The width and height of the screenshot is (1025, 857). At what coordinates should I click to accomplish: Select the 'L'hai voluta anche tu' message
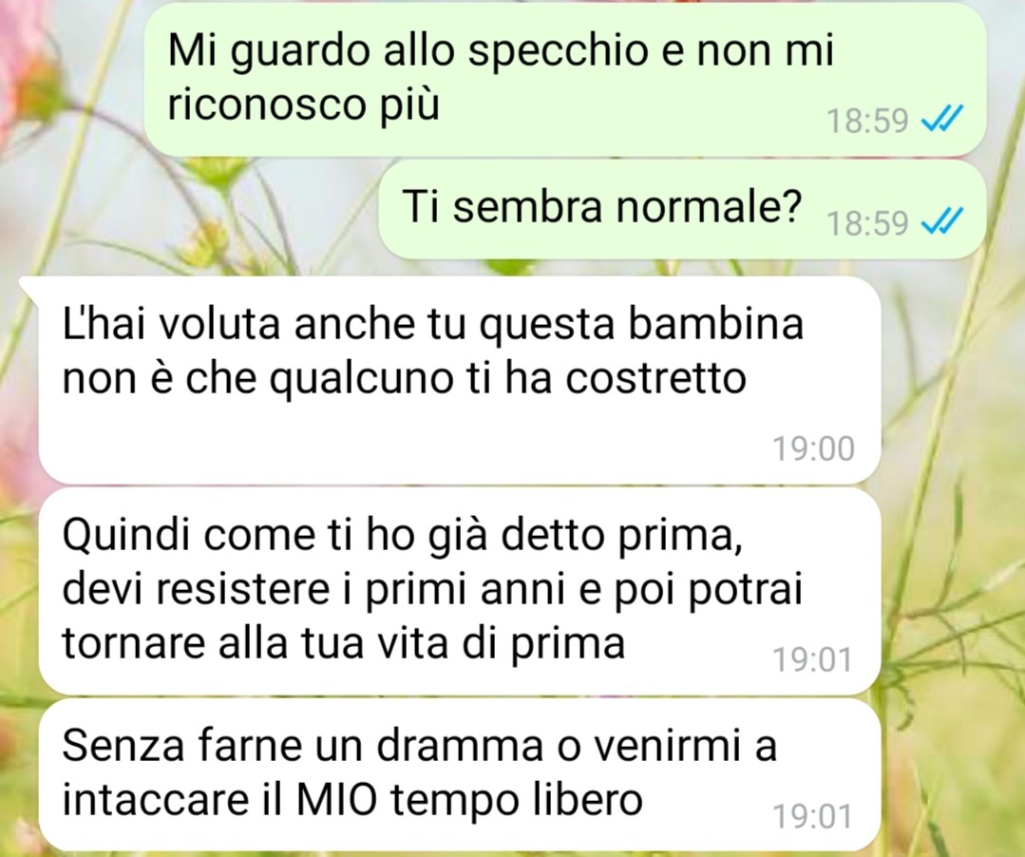click(460, 380)
